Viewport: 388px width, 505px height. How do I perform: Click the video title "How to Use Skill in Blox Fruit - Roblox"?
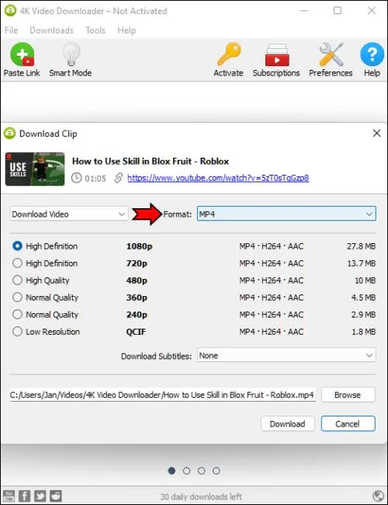(151, 161)
